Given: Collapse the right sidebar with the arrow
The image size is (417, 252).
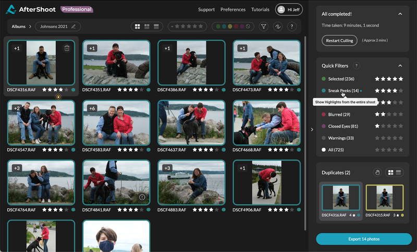Looking at the screenshot, I should pos(312,129).
